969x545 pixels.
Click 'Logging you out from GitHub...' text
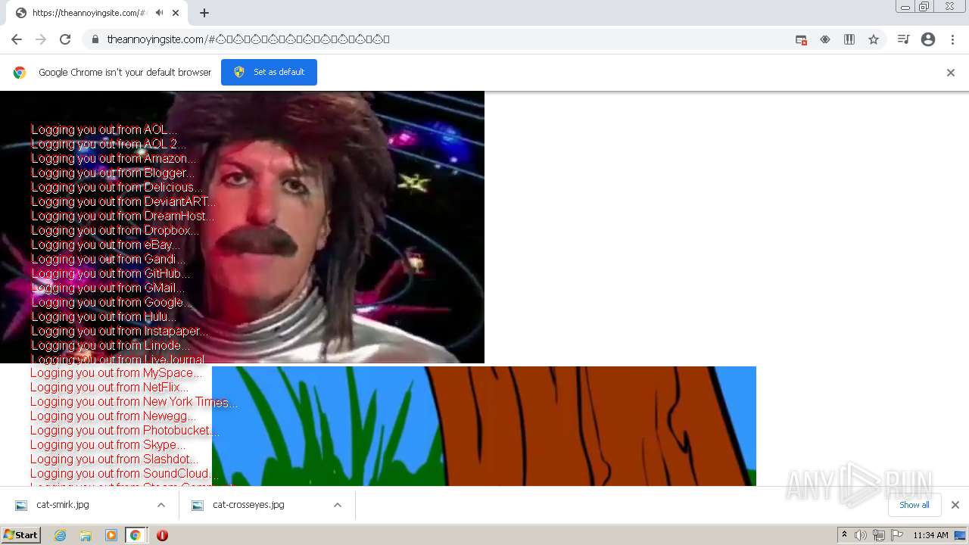click(x=111, y=273)
